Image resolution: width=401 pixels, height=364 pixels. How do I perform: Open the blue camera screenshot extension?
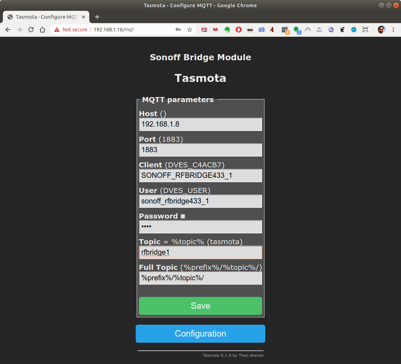click(x=262, y=30)
